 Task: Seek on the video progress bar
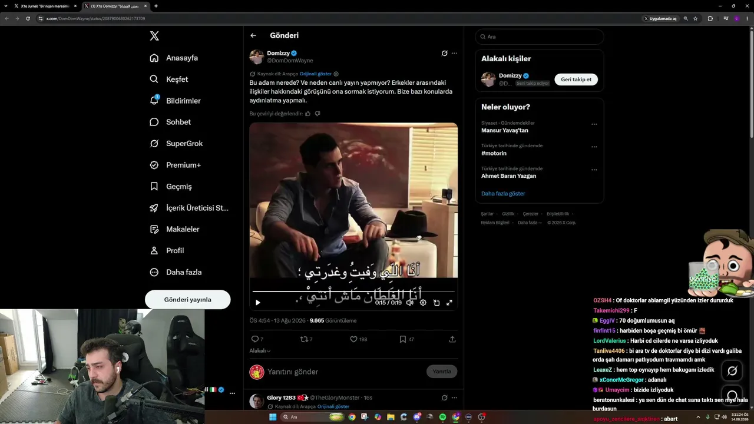click(353, 291)
